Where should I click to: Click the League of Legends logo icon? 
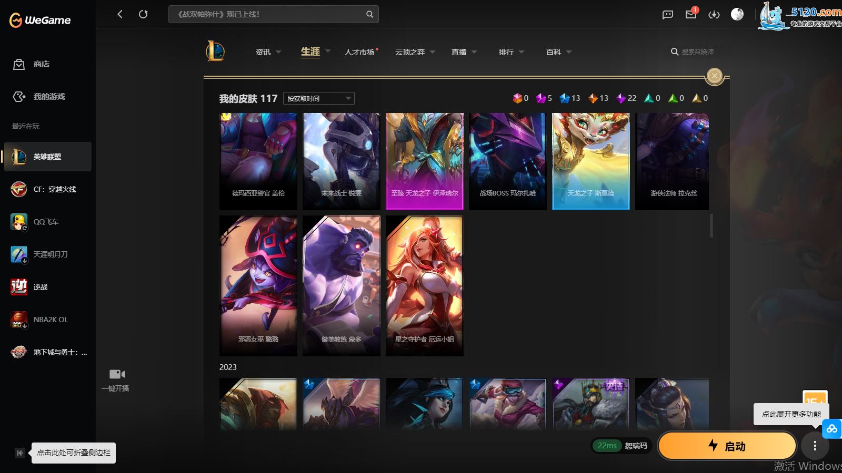(215, 52)
